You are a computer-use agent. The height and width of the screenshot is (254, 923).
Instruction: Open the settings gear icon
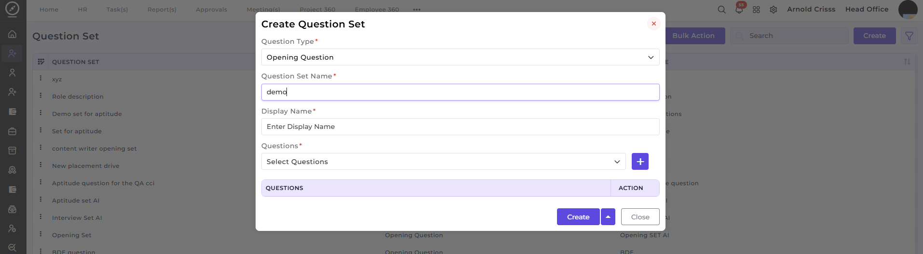click(774, 10)
